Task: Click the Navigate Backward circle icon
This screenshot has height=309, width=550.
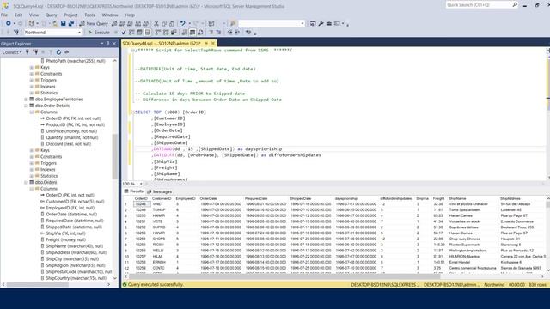Action: (8, 23)
